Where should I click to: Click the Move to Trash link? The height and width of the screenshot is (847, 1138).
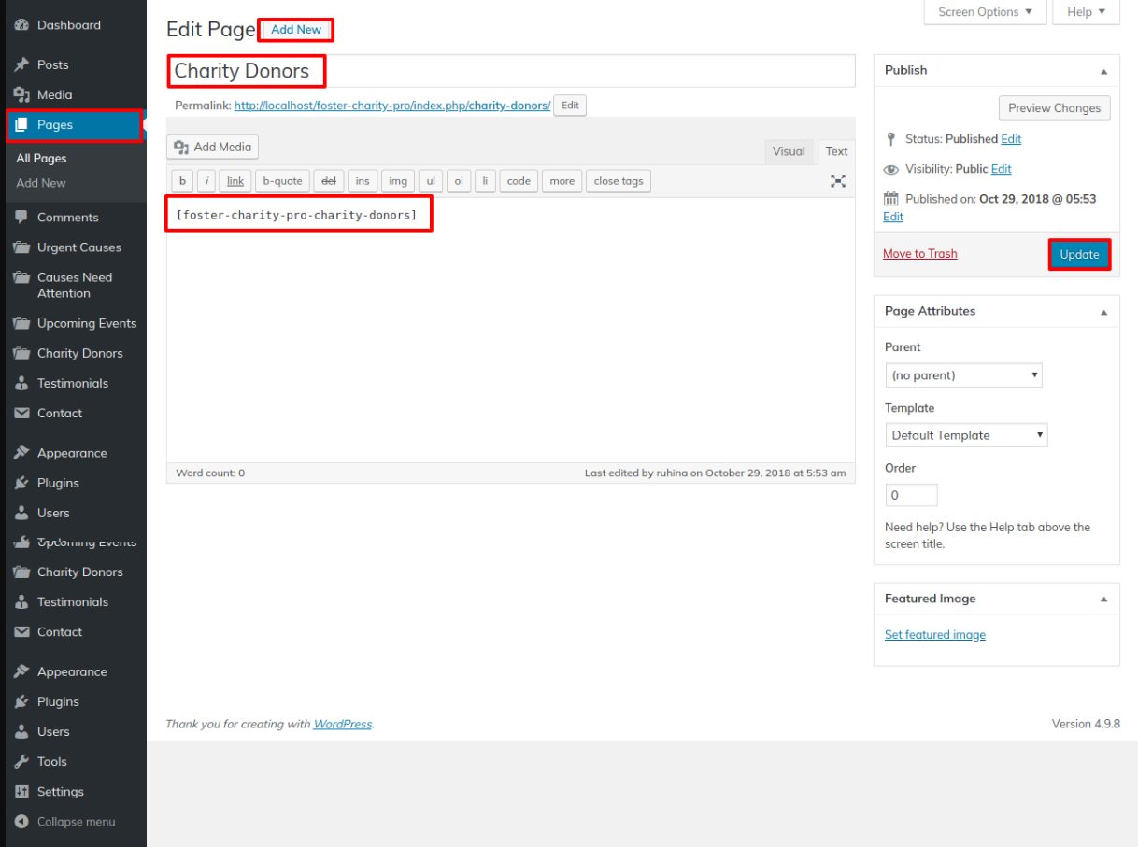tap(919, 254)
